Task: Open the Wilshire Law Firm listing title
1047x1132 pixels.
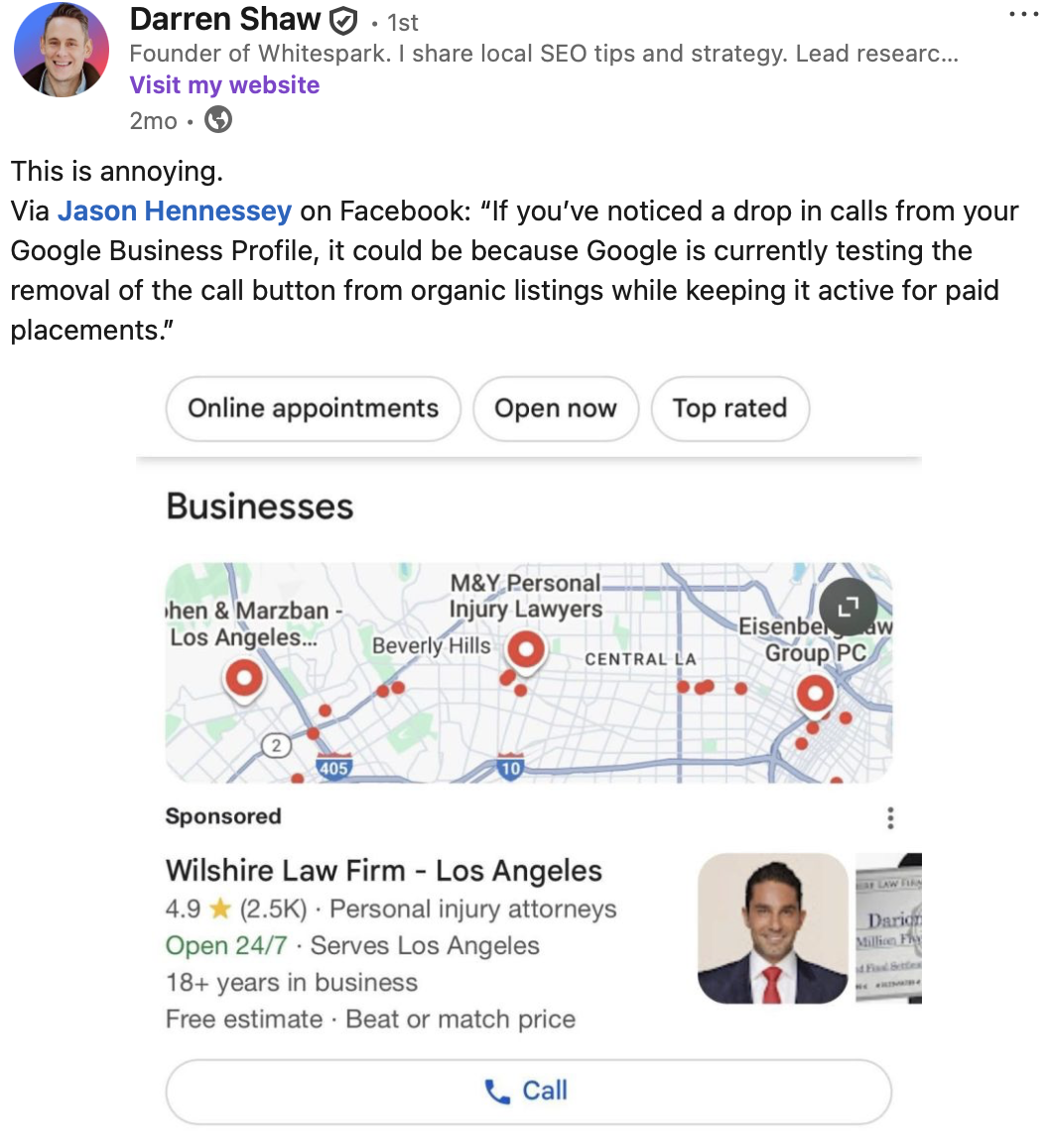Action: pos(383,871)
